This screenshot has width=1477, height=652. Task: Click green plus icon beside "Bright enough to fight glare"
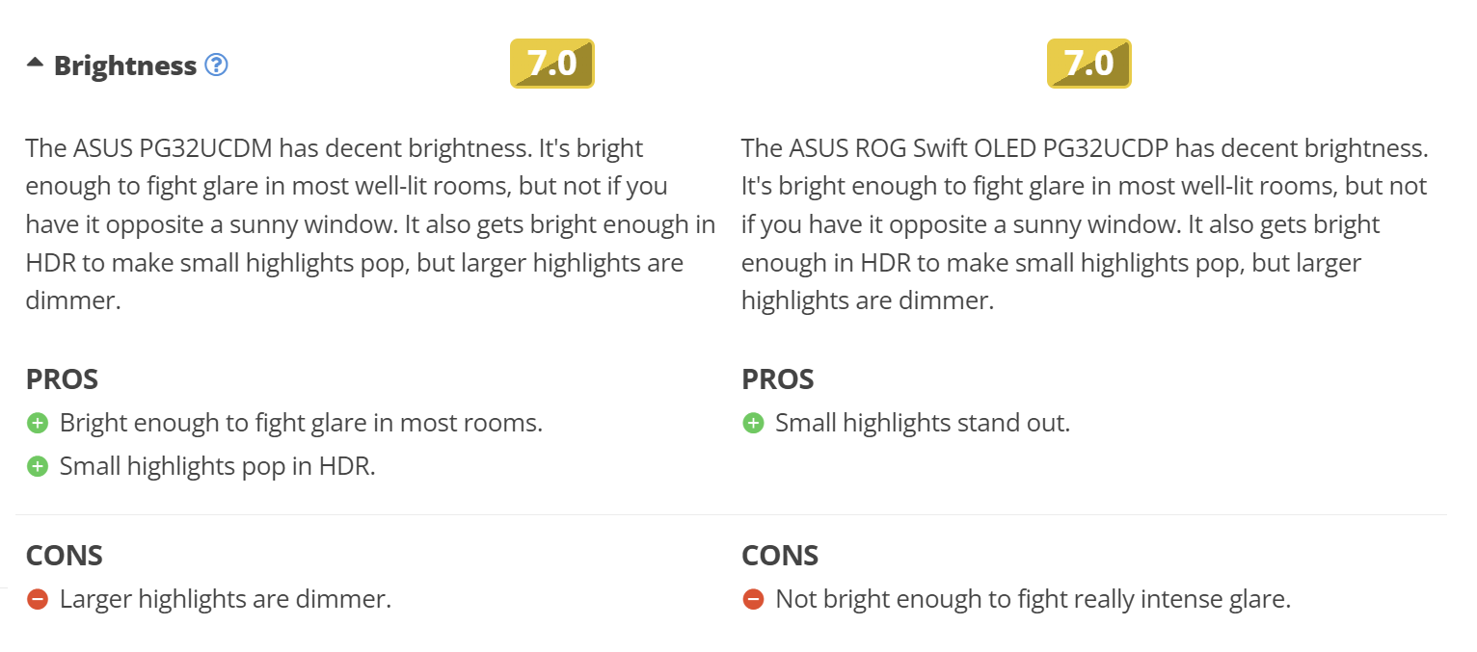coord(38,423)
